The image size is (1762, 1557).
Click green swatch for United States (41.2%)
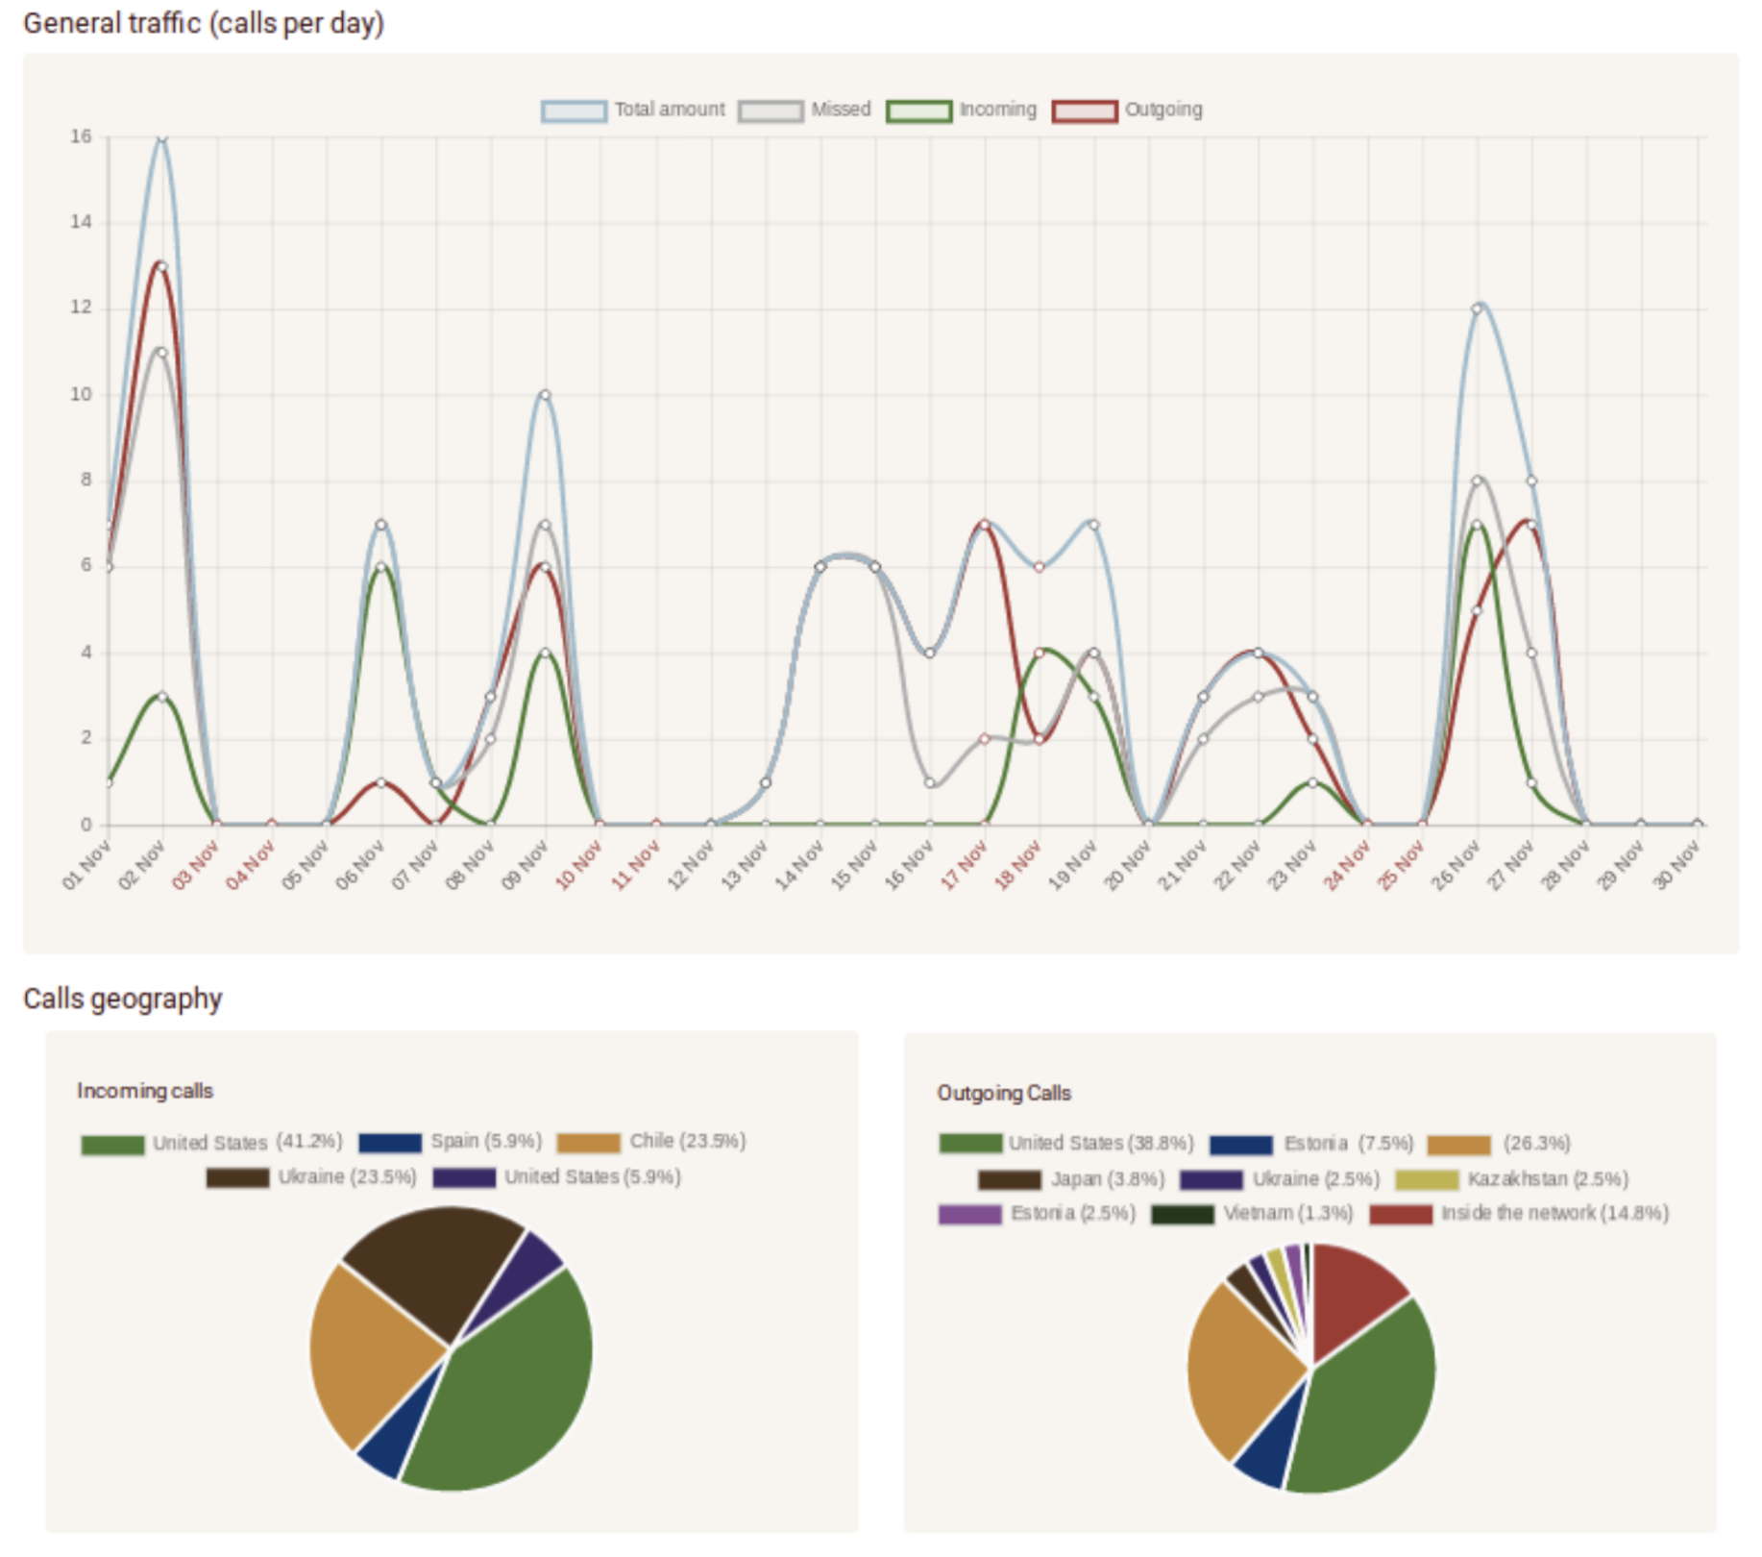tap(112, 1145)
